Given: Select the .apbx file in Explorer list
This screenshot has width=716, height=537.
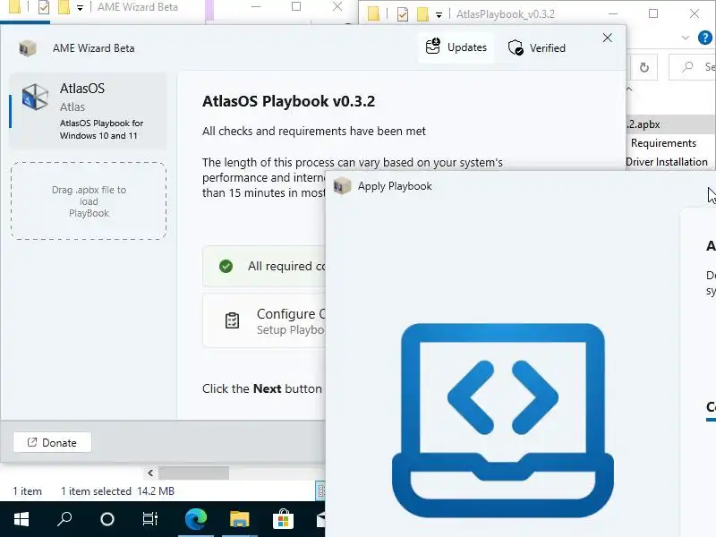Looking at the screenshot, I should pyautogui.click(x=670, y=124).
